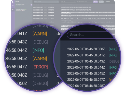Image resolution: width=126 pixels, height=96 pixels.
Task: Click the purple Stop button
Action: tap(95, 2)
